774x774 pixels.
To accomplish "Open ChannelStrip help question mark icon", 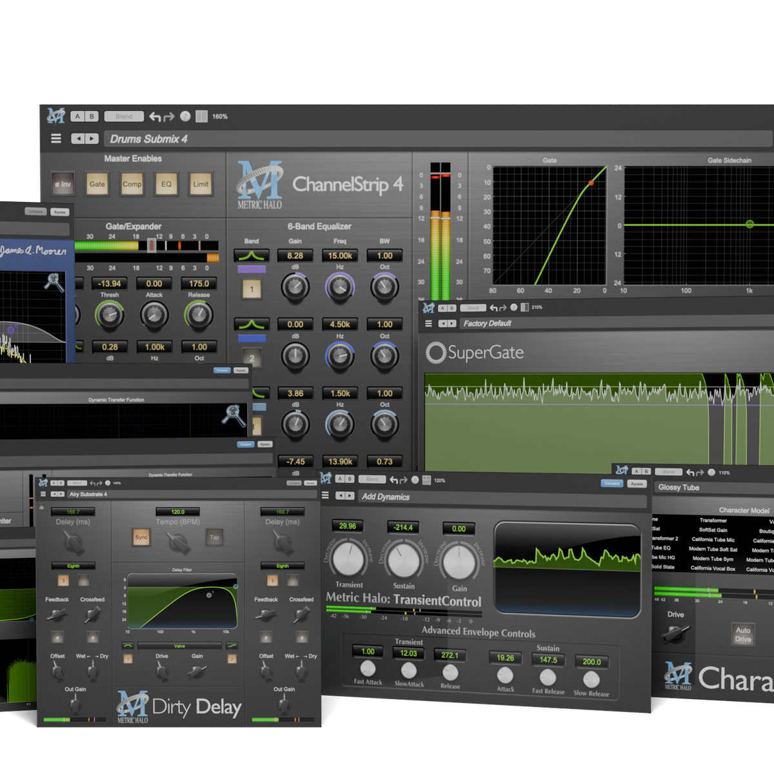I will tap(185, 116).
